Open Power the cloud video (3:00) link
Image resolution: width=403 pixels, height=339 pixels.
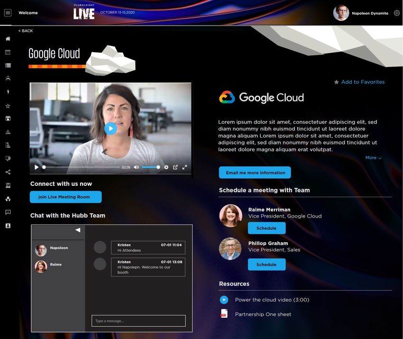tap(272, 300)
